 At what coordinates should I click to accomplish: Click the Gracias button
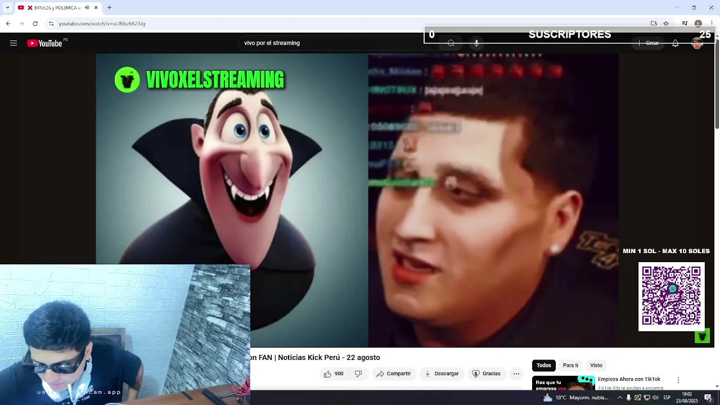pyautogui.click(x=487, y=373)
